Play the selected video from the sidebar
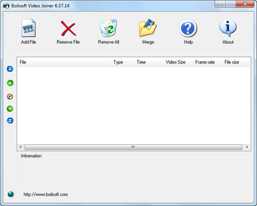 (x=10, y=96)
